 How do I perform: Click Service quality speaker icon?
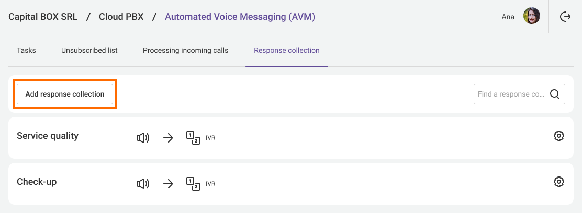[143, 138]
